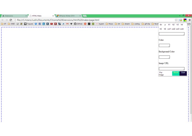The width and height of the screenshot is (192, 136).
Task: Open the Art bookmarks folder
Action: 117,24
